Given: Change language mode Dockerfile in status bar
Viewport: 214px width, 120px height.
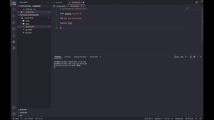Looking at the screenshot, I should [179, 119].
